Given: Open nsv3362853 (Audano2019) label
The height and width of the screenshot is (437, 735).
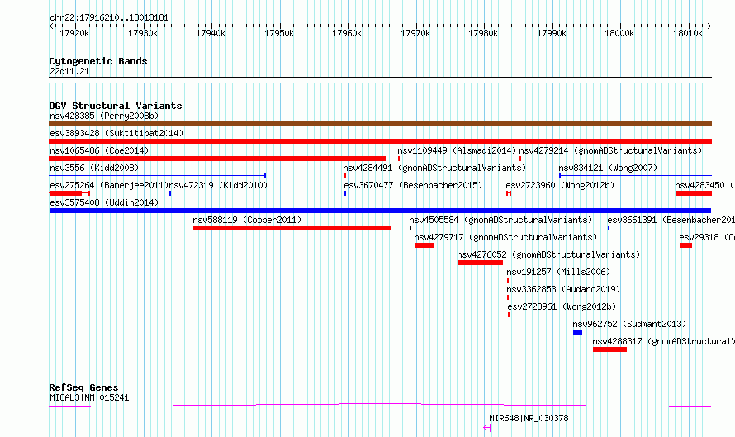Looking at the screenshot, I should click(563, 289).
